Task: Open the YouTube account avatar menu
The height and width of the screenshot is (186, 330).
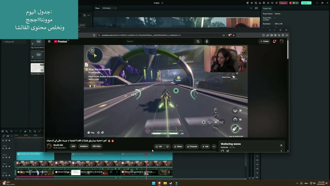Action: pyautogui.click(x=282, y=41)
